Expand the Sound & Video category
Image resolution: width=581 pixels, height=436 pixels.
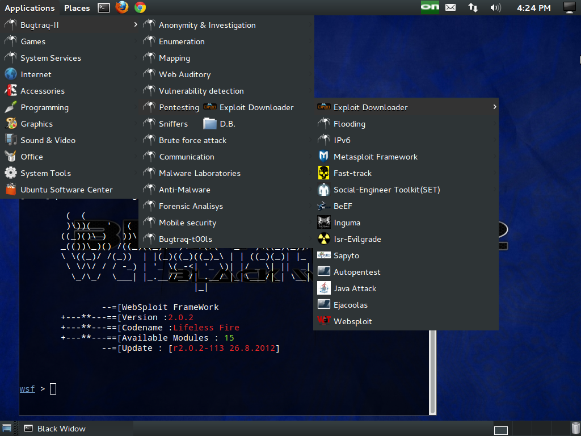pos(69,140)
